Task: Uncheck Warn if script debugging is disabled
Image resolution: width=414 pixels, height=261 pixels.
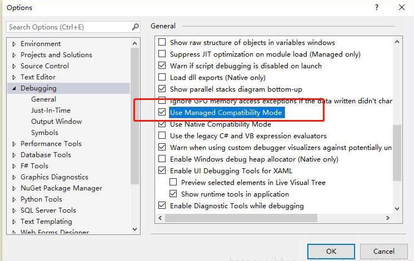Action: pos(162,66)
